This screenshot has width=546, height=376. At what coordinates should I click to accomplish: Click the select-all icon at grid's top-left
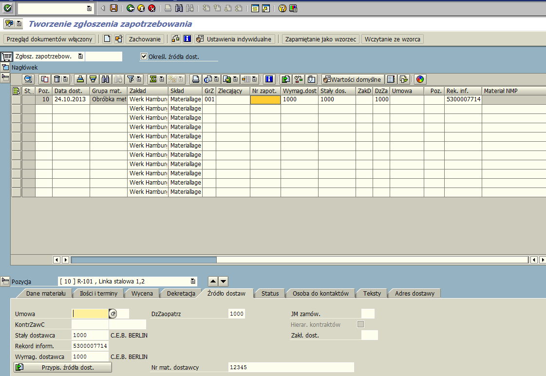16,91
